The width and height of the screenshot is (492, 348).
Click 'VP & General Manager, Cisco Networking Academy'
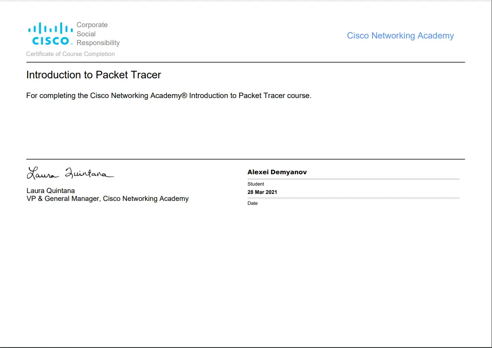[x=107, y=199]
